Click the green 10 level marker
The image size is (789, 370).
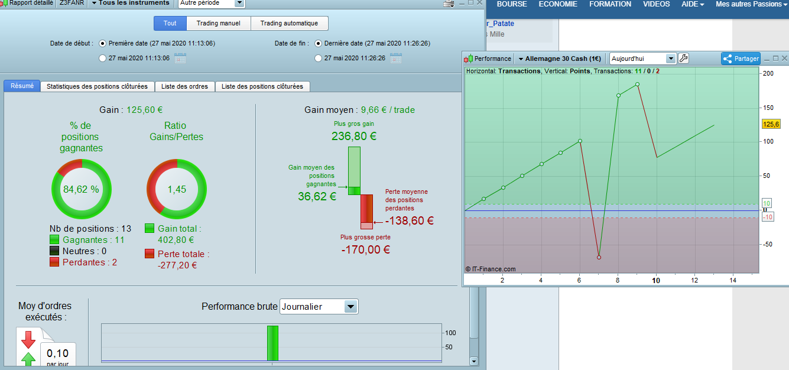pyautogui.click(x=767, y=203)
